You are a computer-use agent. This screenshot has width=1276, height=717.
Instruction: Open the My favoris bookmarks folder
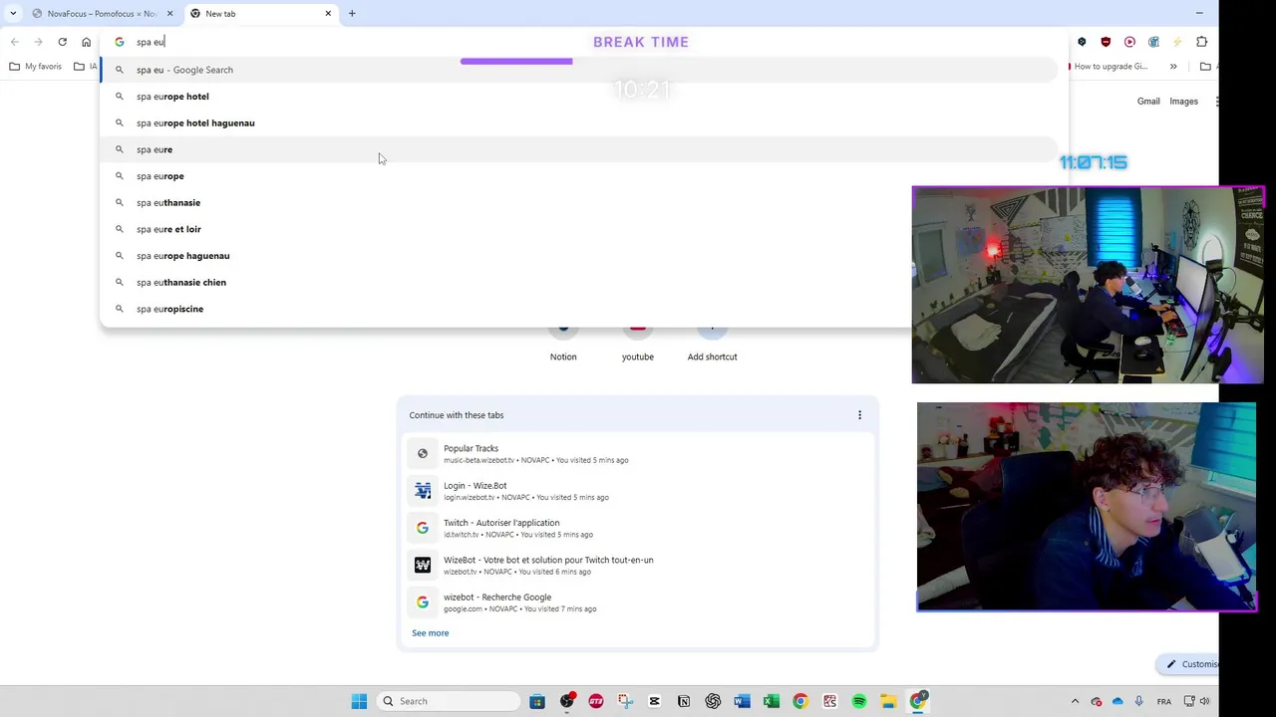coord(35,67)
